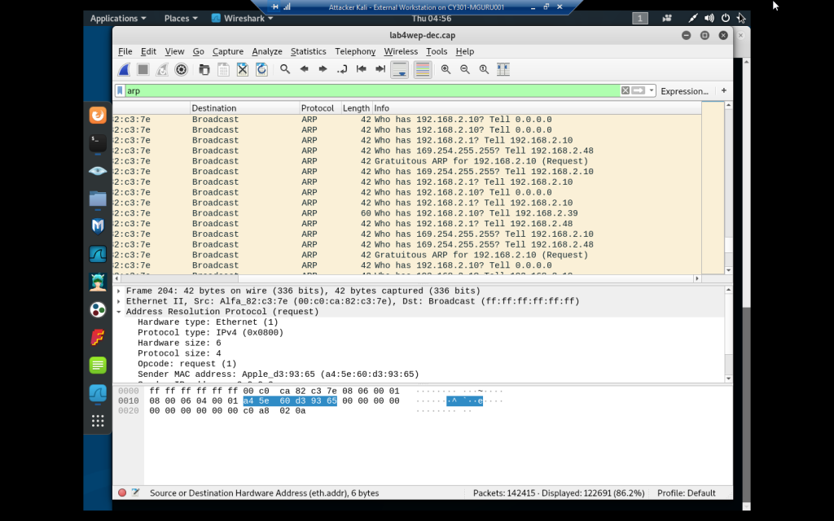Sort packets by the Info column header
This screenshot has width=834, height=521.
point(537,108)
